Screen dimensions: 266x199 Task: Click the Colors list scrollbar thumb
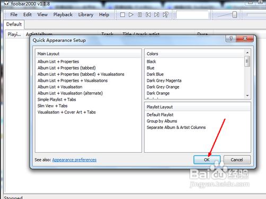[x=247, y=61]
